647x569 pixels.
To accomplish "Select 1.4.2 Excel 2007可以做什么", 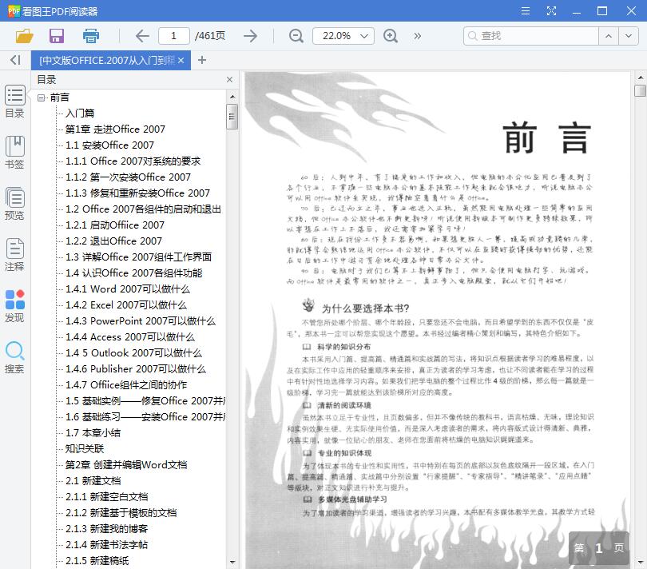I will point(126,305).
